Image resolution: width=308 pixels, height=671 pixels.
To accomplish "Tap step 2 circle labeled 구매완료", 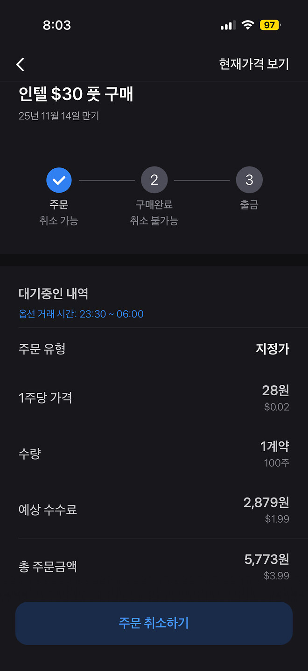I will 154,180.
